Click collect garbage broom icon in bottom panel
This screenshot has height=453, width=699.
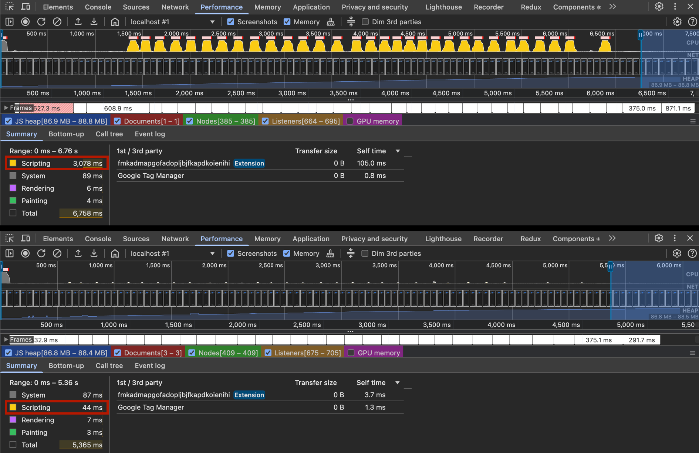click(330, 253)
